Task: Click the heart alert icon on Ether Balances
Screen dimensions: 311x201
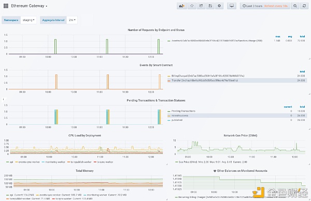Action: pos(215,171)
